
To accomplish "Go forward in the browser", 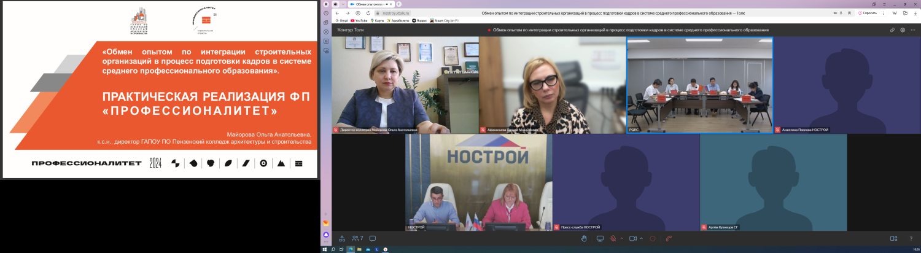I will click(348, 13).
